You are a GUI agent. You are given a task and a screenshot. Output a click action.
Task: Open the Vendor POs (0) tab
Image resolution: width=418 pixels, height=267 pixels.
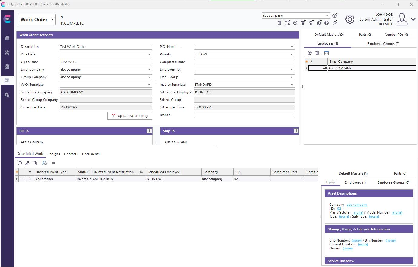(x=397, y=35)
